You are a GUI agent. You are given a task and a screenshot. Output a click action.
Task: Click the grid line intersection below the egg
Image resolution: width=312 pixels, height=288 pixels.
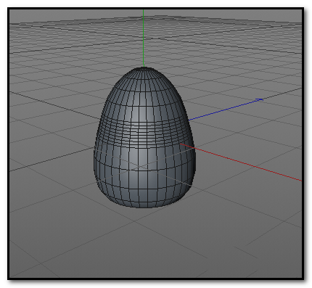[136, 221]
